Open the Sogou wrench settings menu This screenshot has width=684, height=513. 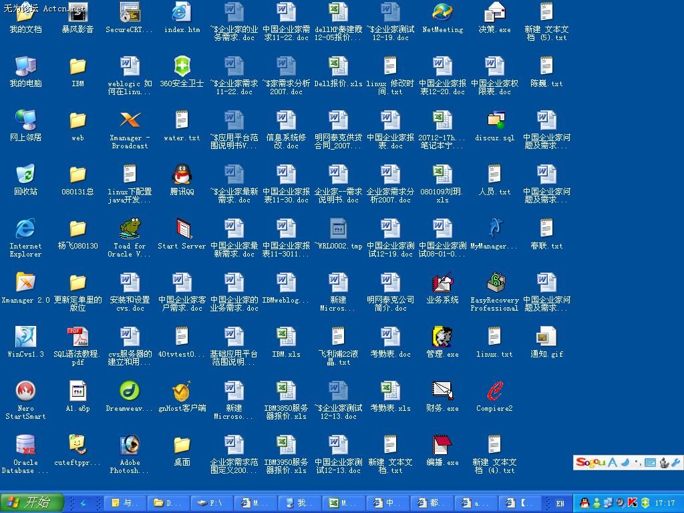click(675, 462)
